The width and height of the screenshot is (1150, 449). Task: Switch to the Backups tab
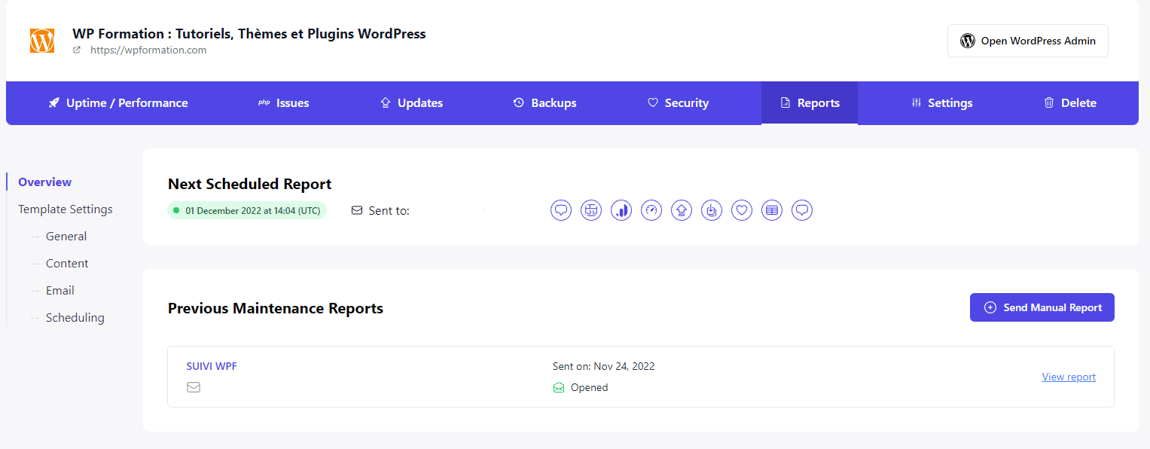pos(544,103)
